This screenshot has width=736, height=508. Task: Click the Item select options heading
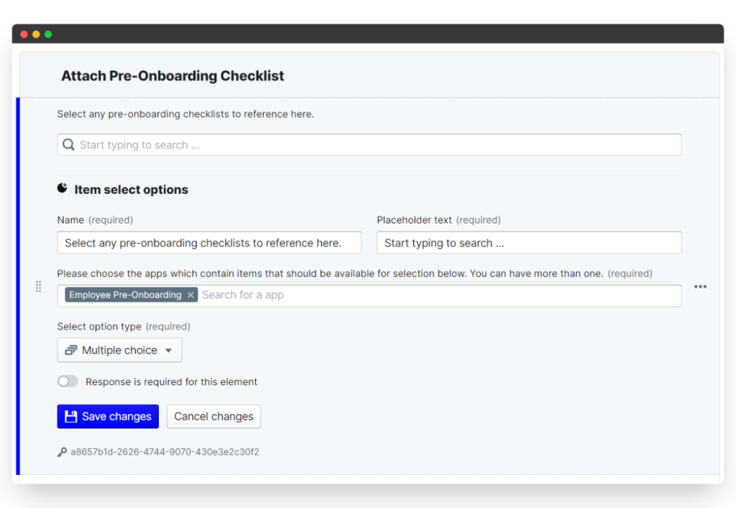(131, 190)
